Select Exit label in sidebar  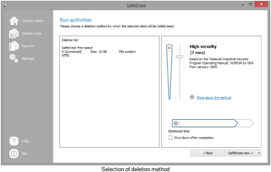click(x=24, y=153)
